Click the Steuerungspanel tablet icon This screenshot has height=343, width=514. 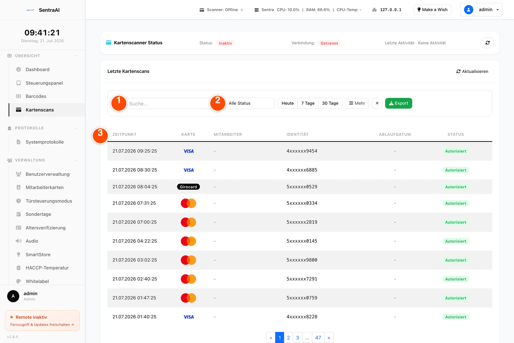[18, 83]
